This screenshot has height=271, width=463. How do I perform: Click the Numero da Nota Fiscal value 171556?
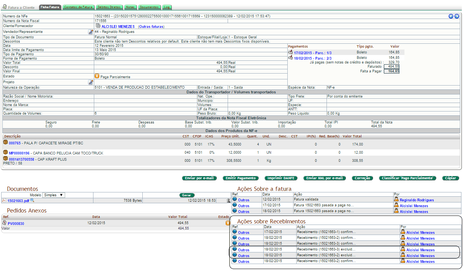pos(100,21)
